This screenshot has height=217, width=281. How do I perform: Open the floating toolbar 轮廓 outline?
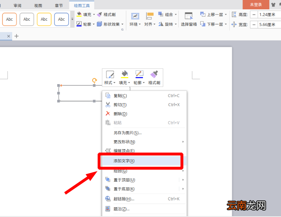pyautogui.click(x=139, y=78)
